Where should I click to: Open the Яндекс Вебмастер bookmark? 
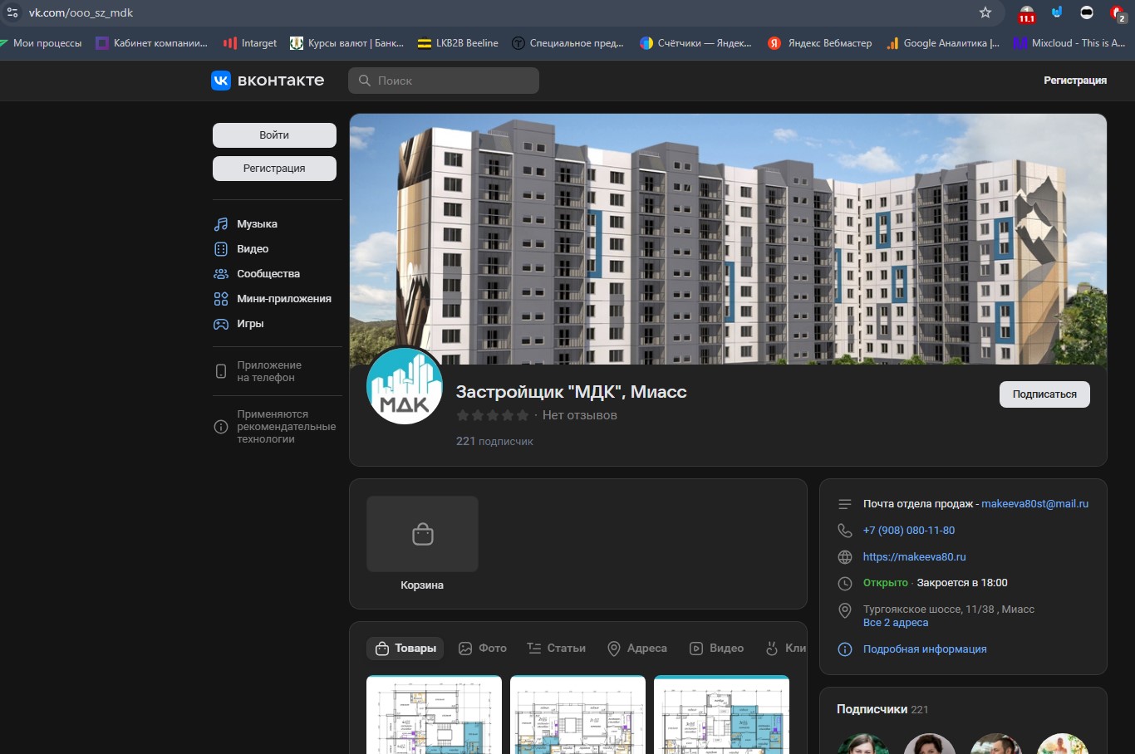pos(820,43)
